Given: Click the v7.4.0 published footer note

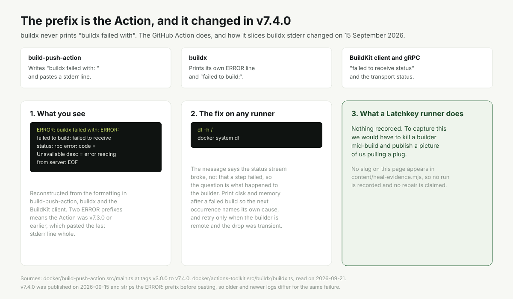Looking at the screenshot, I should (x=180, y=287).
